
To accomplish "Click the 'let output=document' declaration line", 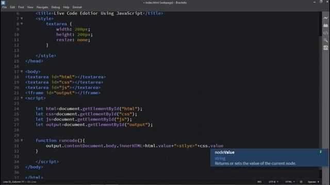I will point(94,124).
